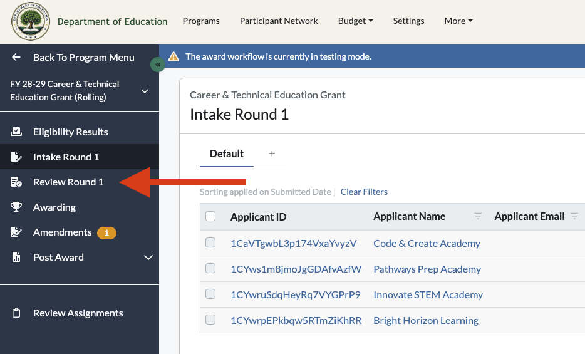Click the Eligibility Results icon
The image size is (585, 354).
coord(16,132)
